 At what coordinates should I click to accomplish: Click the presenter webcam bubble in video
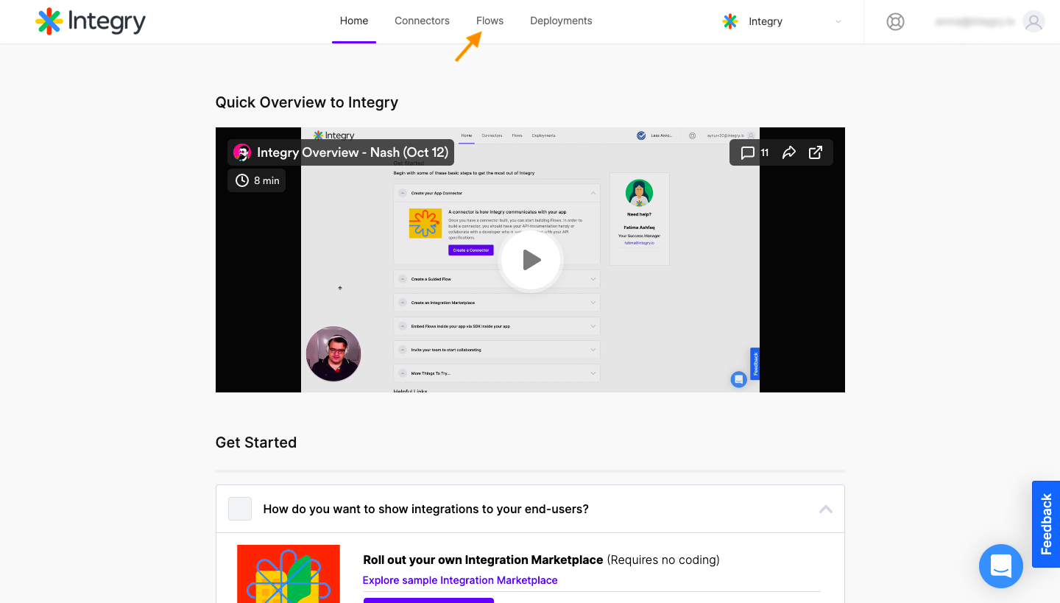(x=333, y=353)
